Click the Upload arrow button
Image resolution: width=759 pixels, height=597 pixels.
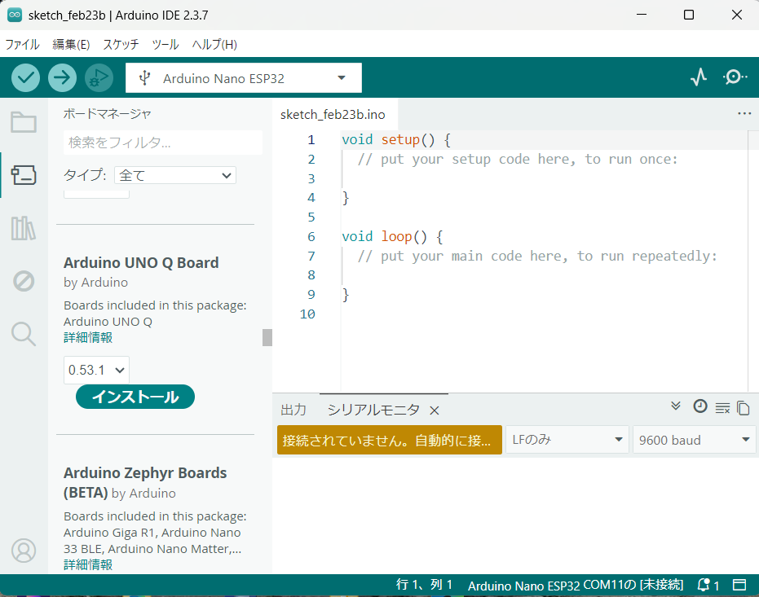click(62, 77)
